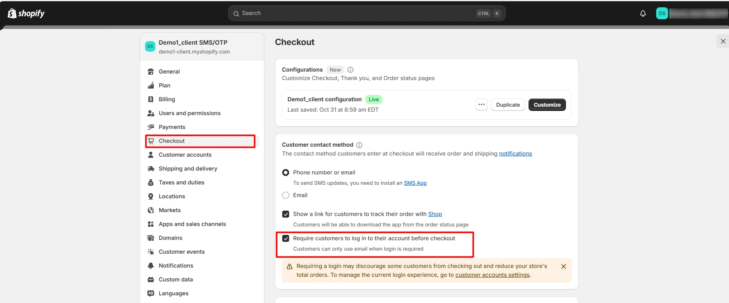The width and height of the screenshot is (729, 303).
Task: Click the Live status badge
Action: (x=374, y=99)
